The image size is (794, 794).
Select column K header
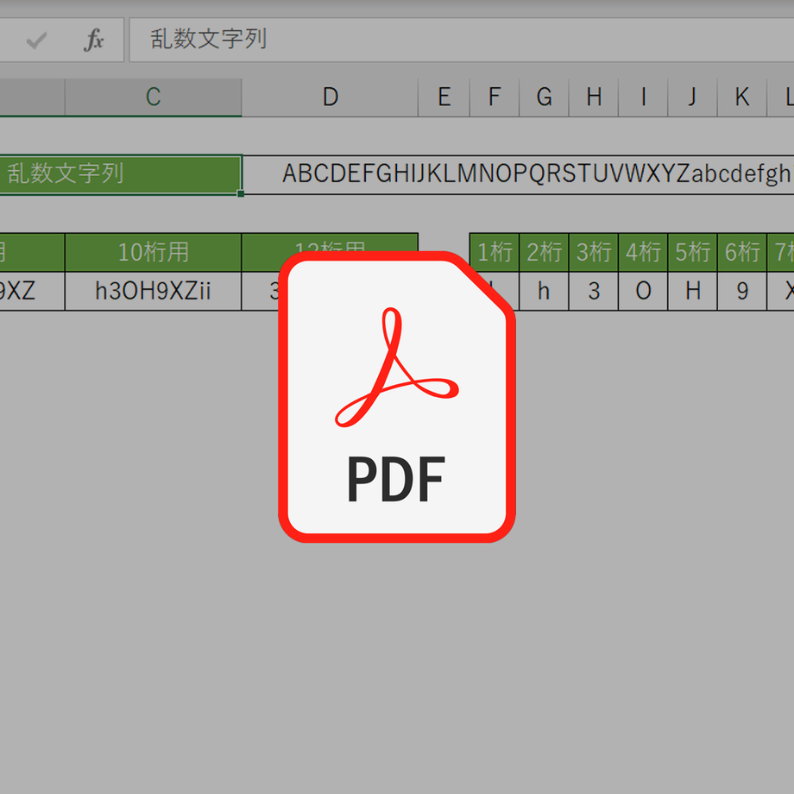(x=742, y=98)
